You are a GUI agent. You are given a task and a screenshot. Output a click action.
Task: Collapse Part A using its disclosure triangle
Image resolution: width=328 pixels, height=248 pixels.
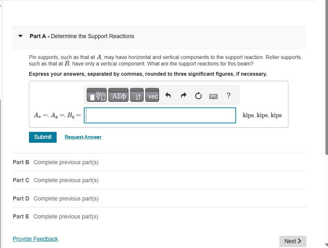(x=20, y=36)
